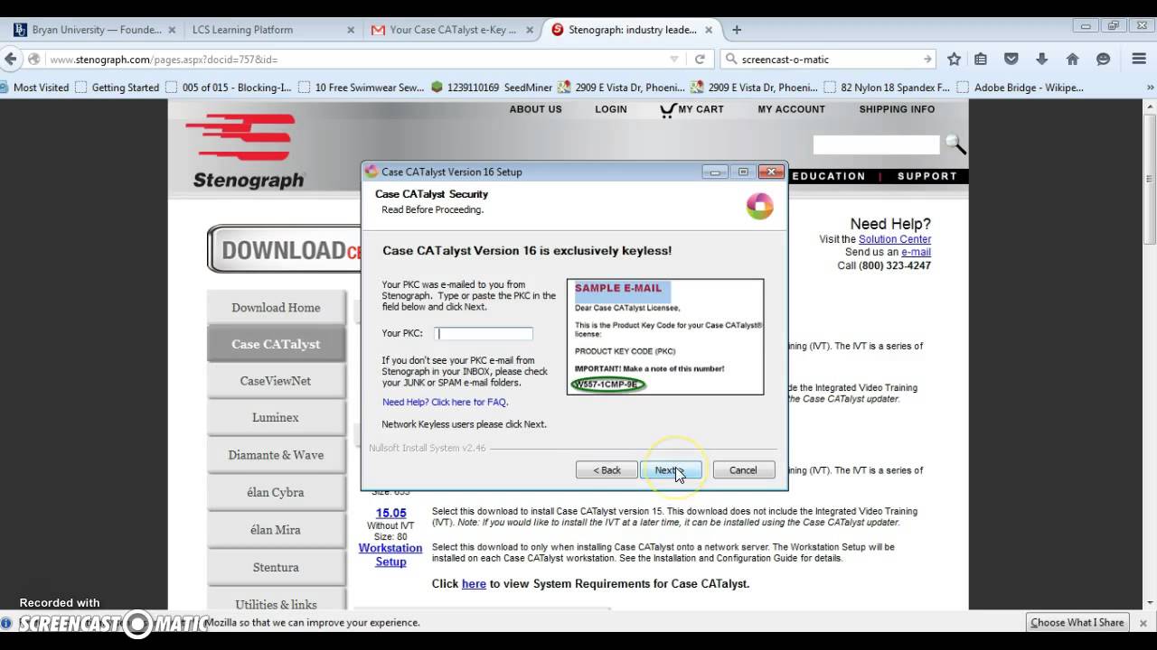This screenshot has width=1157, height=650.
Task: Select Stentura in sidebar
Action: 276,567
